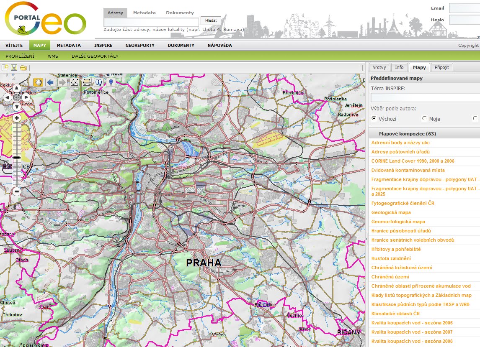Switch to the Info tab
Image resolution: width=480 pixels, height=347 pixels.
(399, 67)
